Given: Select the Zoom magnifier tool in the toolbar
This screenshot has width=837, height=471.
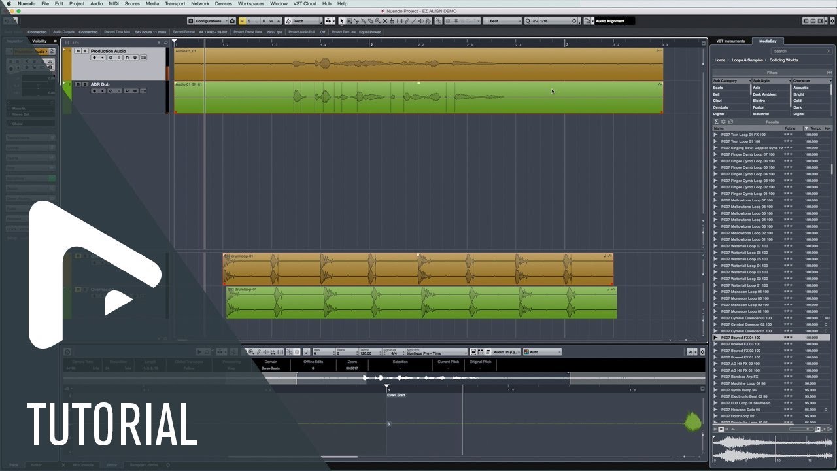Looking at the screenshot, I should point(377,21).
